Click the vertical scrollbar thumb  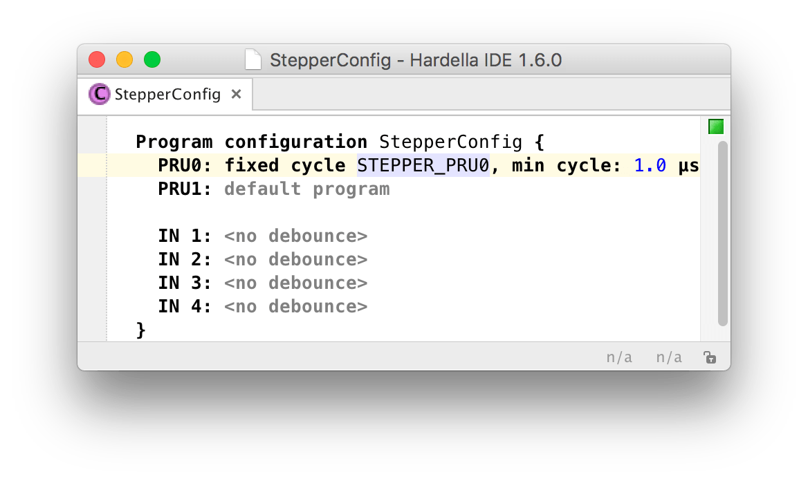coord(722,234)
